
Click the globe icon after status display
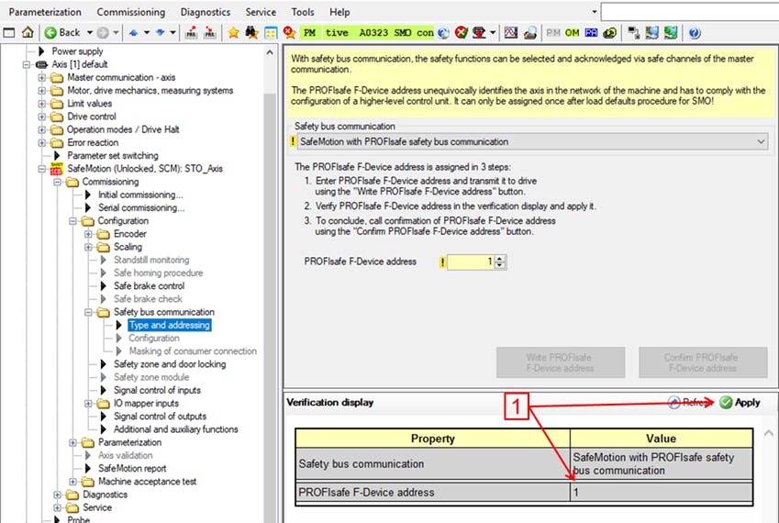pyautogui.click(x=443, y=33)
